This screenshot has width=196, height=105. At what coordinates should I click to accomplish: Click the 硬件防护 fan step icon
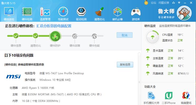(x=55, y=36)
